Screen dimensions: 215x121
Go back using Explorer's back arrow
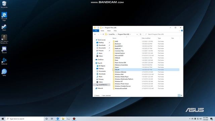[95, 34]
